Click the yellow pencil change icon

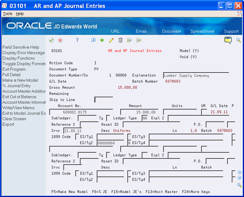(111, 40)
